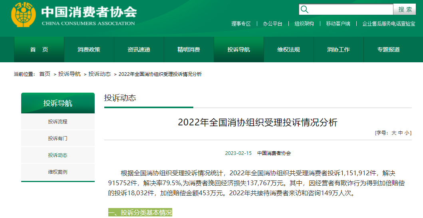Click breadcrumb article title 2022年全国消协组织受理投诉情况分析

pos(160,74)
